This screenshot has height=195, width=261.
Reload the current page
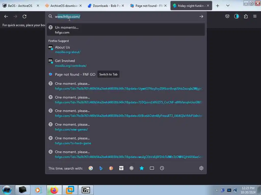(24, 17)
